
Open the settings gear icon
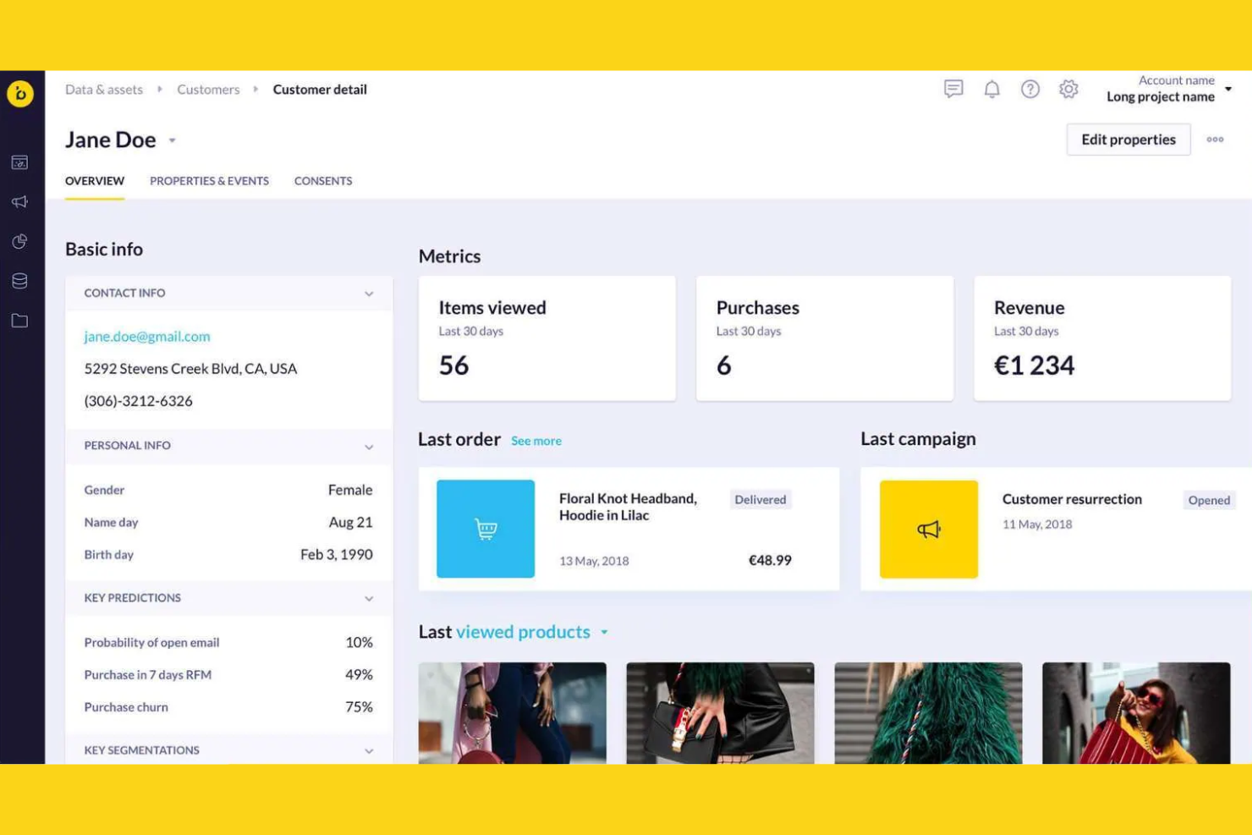(x=1068, y=89)
